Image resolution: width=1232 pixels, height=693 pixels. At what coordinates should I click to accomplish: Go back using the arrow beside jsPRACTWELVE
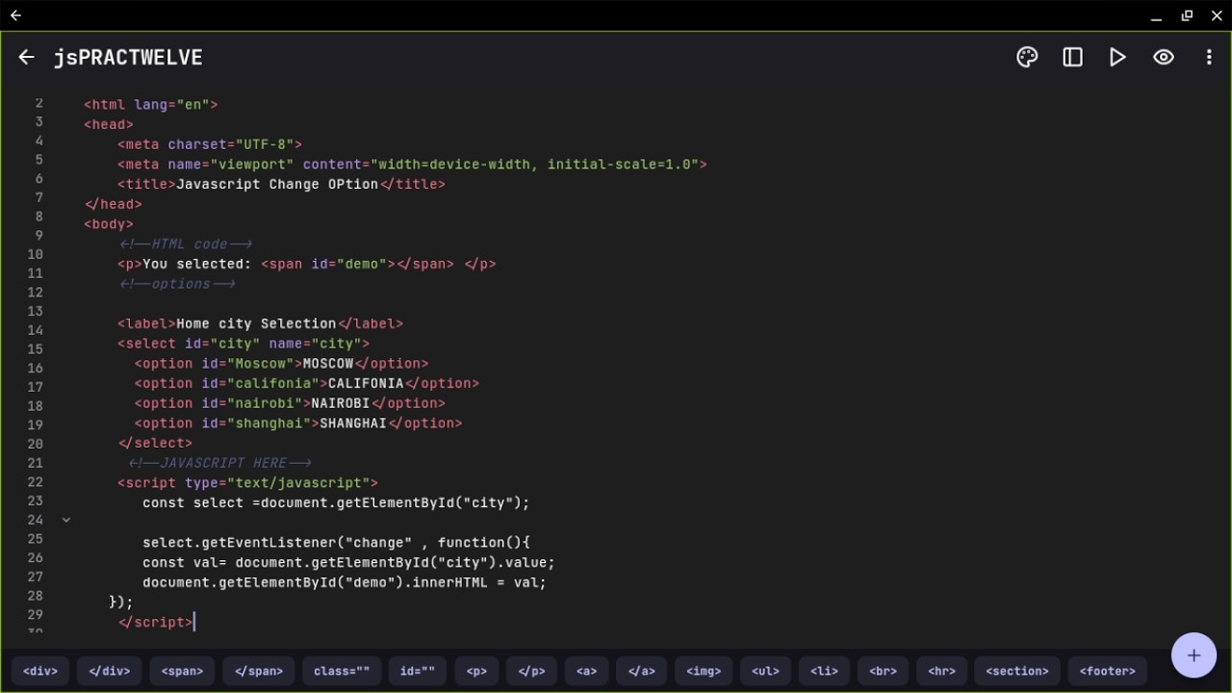click(x=26, y=58)
